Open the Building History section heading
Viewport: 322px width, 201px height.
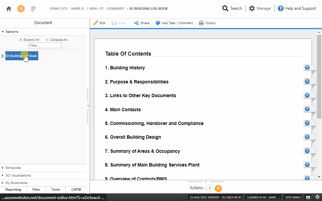click(x=125, y=68)
